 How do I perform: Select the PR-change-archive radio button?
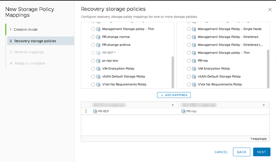[x=93, y=45]
